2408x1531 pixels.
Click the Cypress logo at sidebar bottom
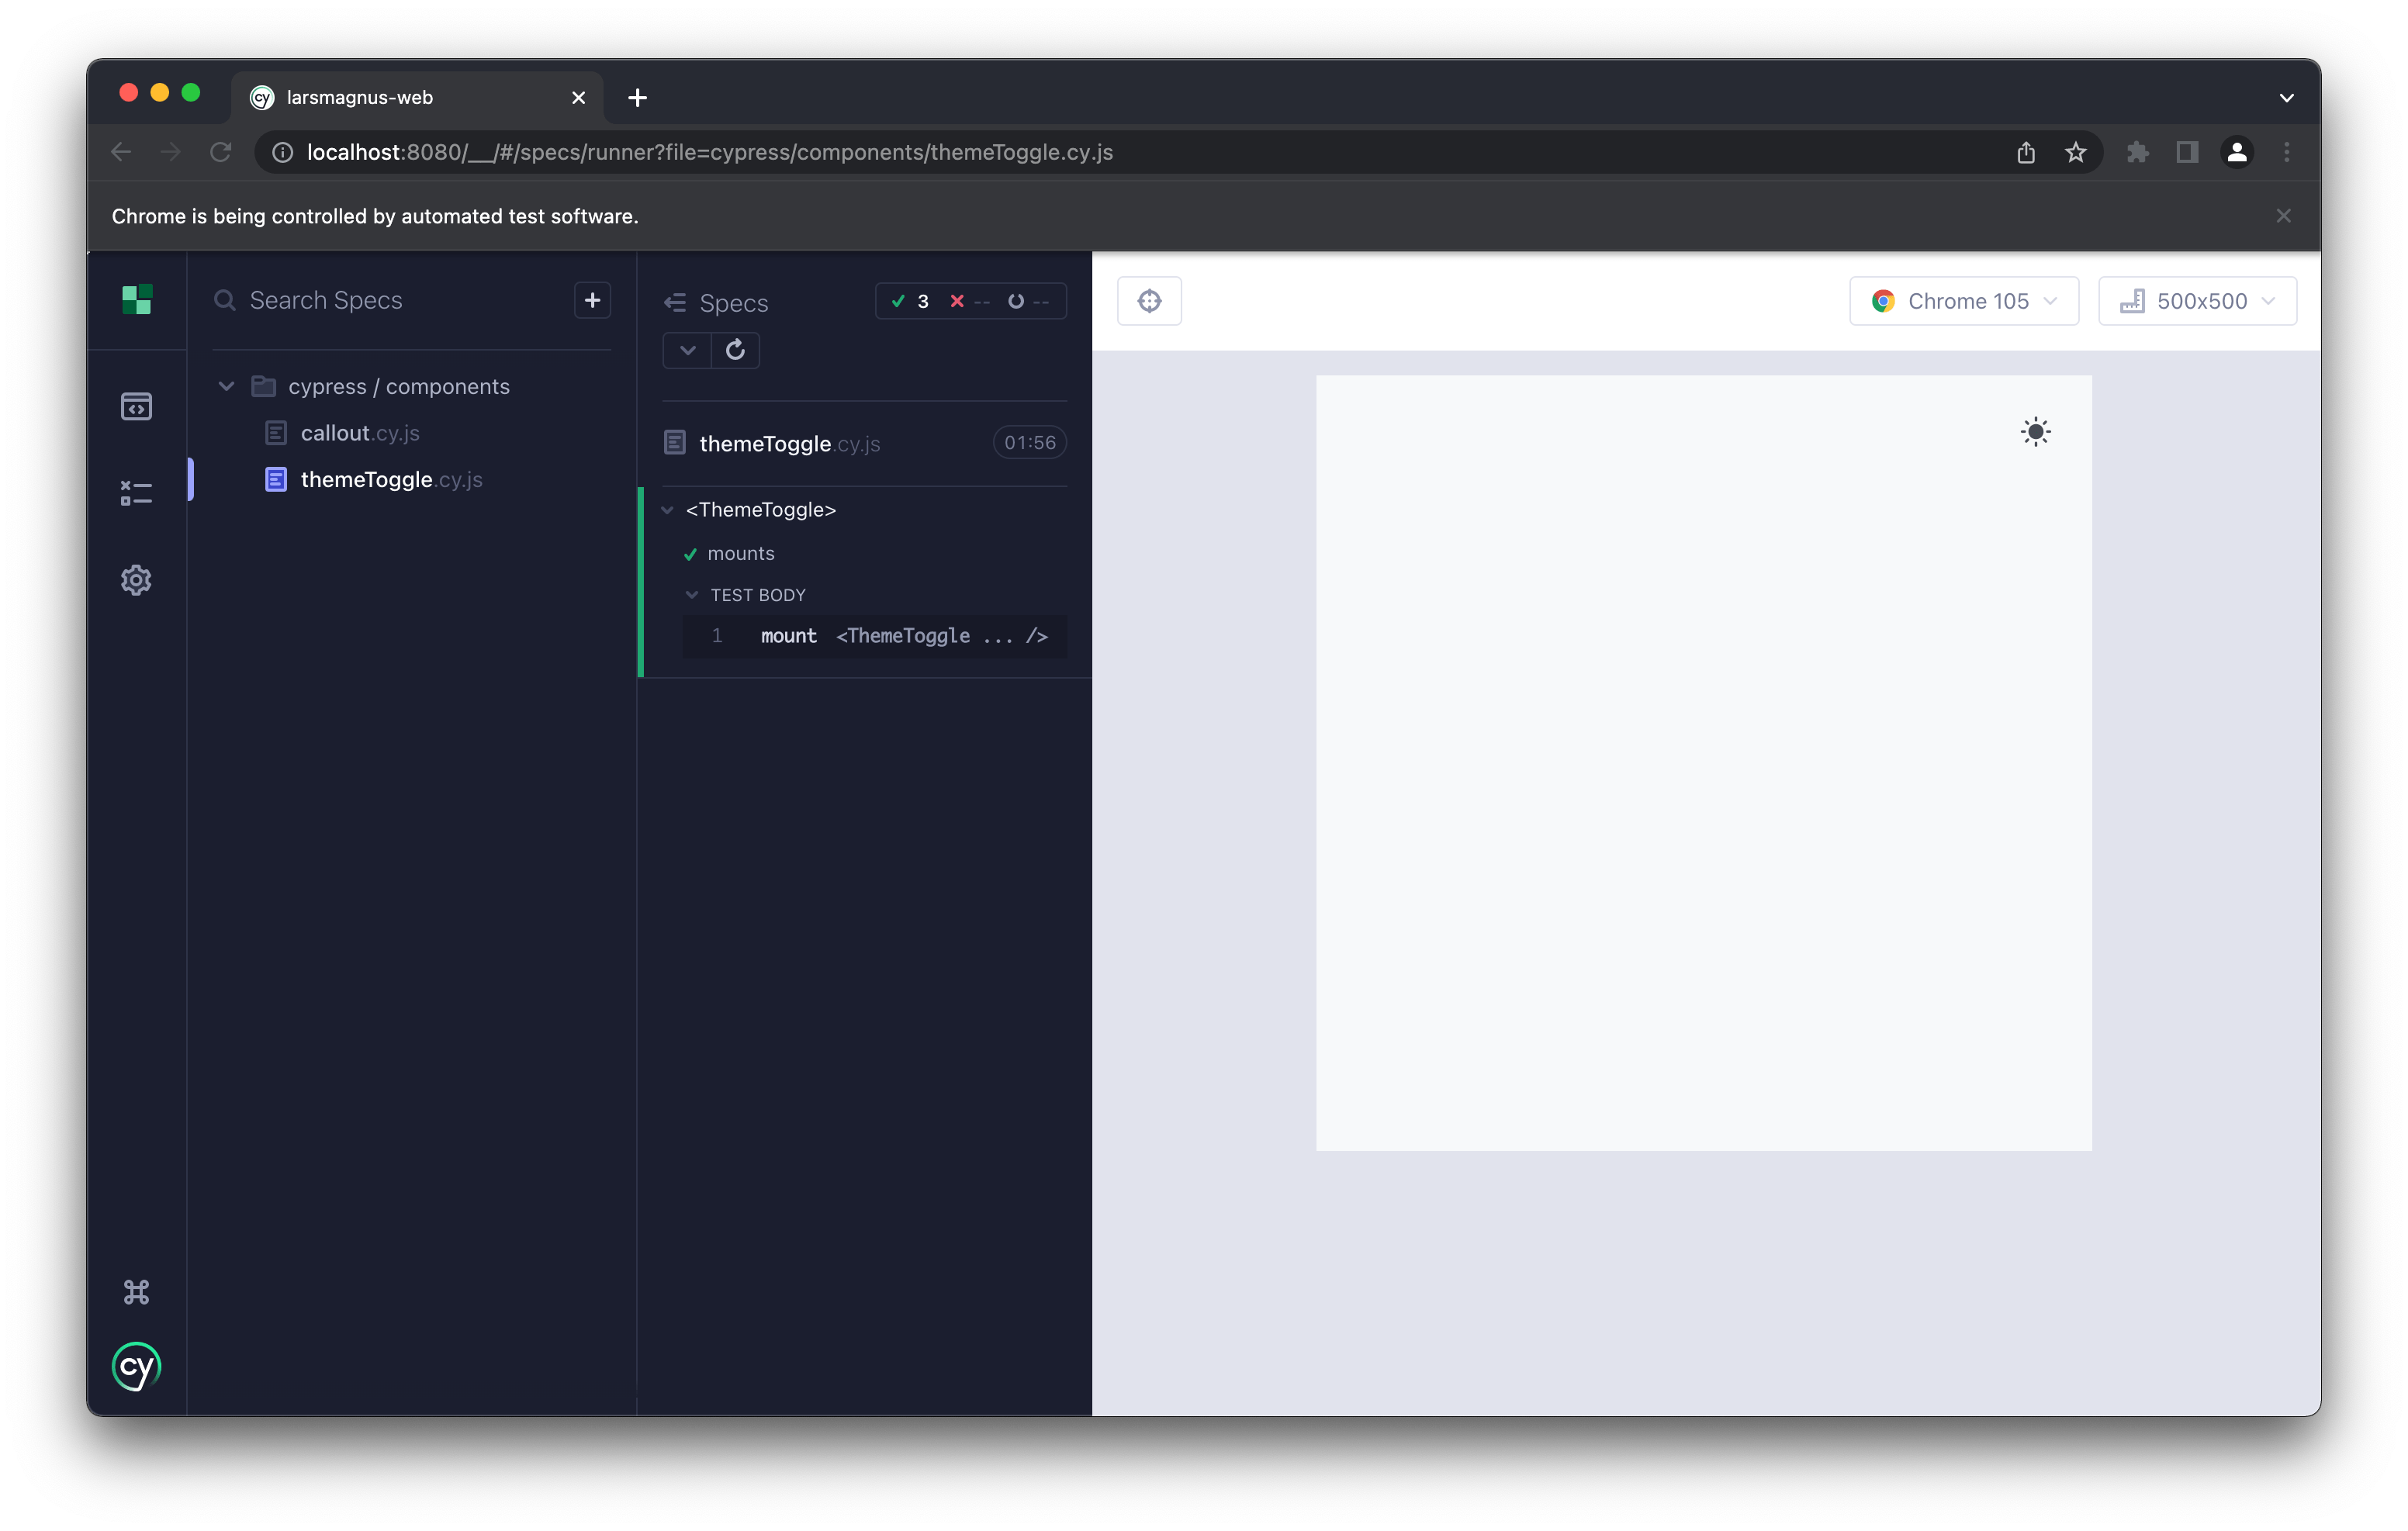click(136, 1366)
